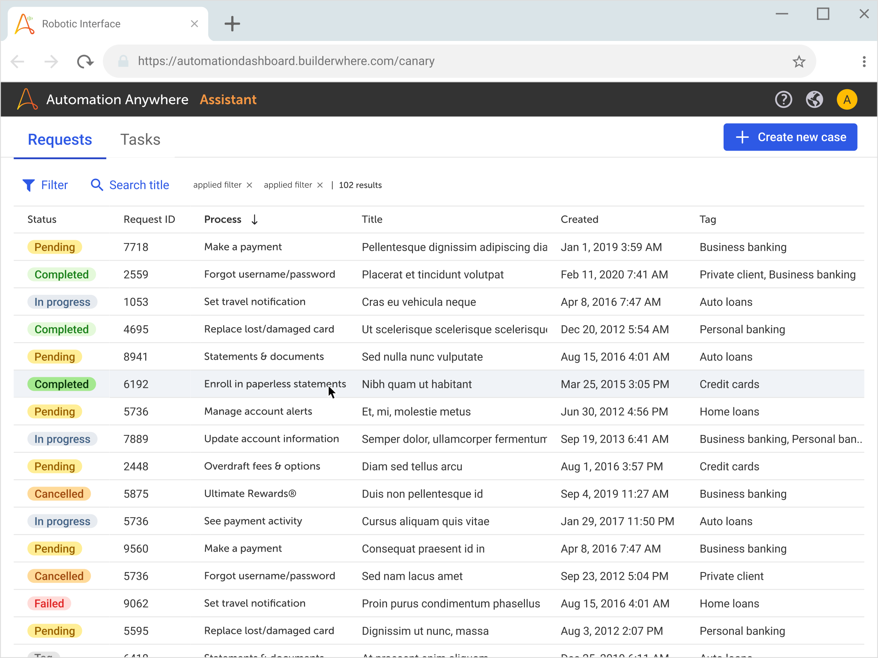Open a new browser tab with plus
This screenshot has height=658, width=878.
pyautogui.click(x=232, y=24)
